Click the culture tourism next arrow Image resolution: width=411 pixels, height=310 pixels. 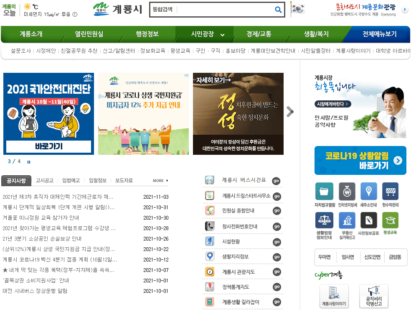[405, 10]
